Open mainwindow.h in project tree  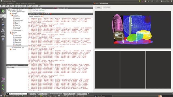click(x=18, y=30)
